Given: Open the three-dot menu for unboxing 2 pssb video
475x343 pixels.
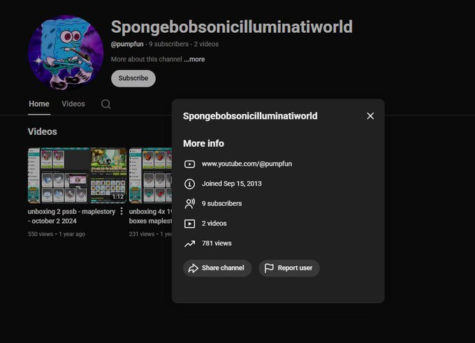Looking at the screenshot, I should pyautogui.click(x=122, y=211).
